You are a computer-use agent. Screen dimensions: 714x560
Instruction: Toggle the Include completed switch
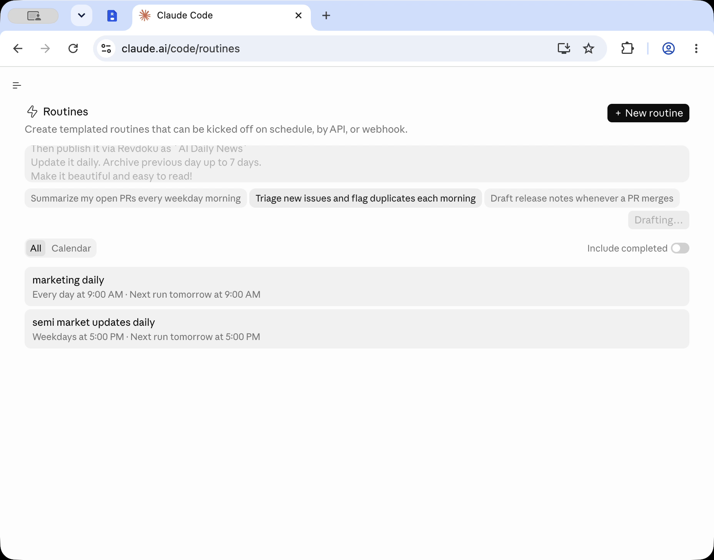(680, 248)
